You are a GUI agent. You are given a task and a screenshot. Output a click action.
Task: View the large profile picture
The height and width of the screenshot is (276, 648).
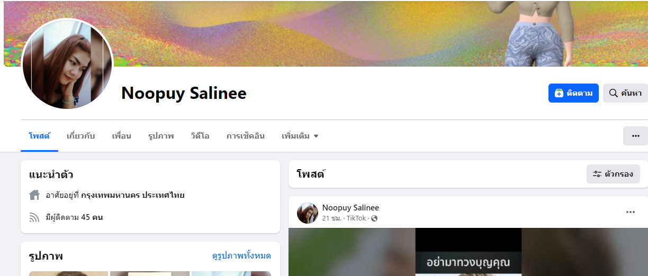click(67, 63)
